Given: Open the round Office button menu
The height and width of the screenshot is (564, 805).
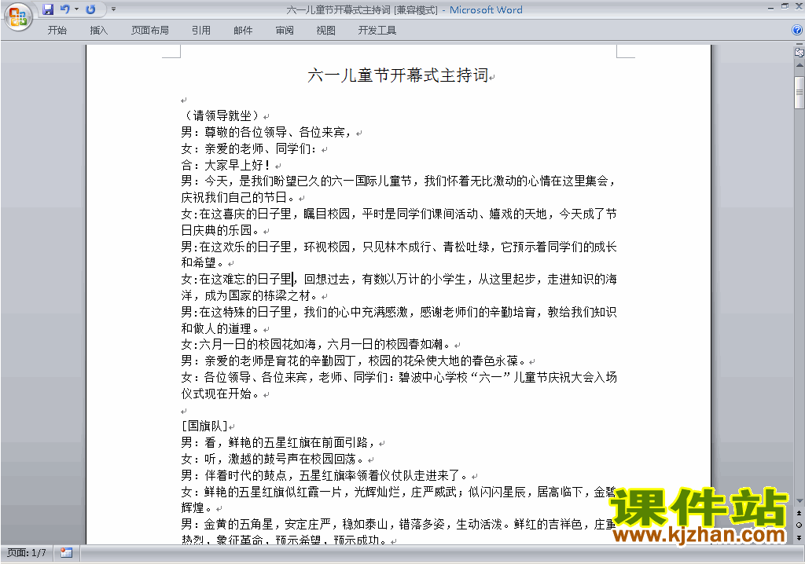Looking at the screenshot, I should 18,17.
